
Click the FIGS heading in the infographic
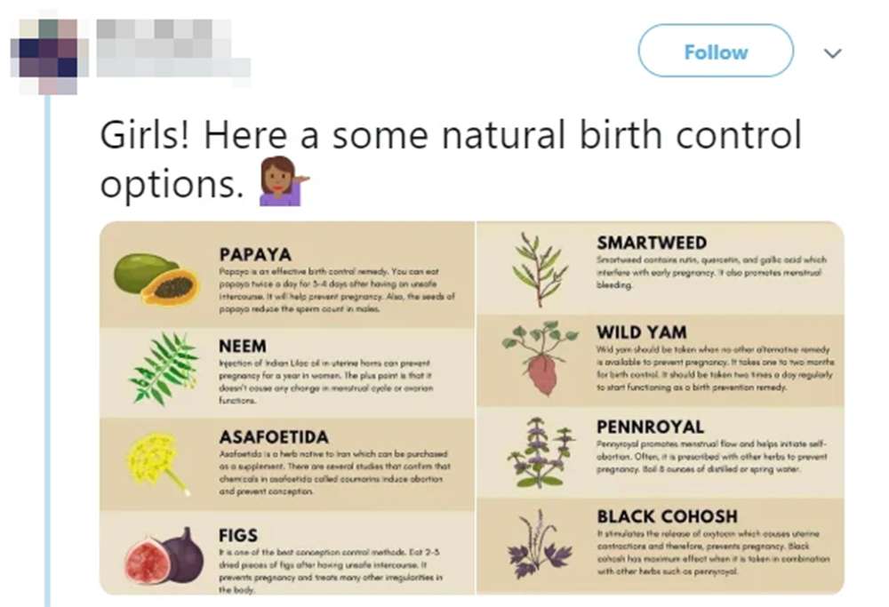[238, 535]
